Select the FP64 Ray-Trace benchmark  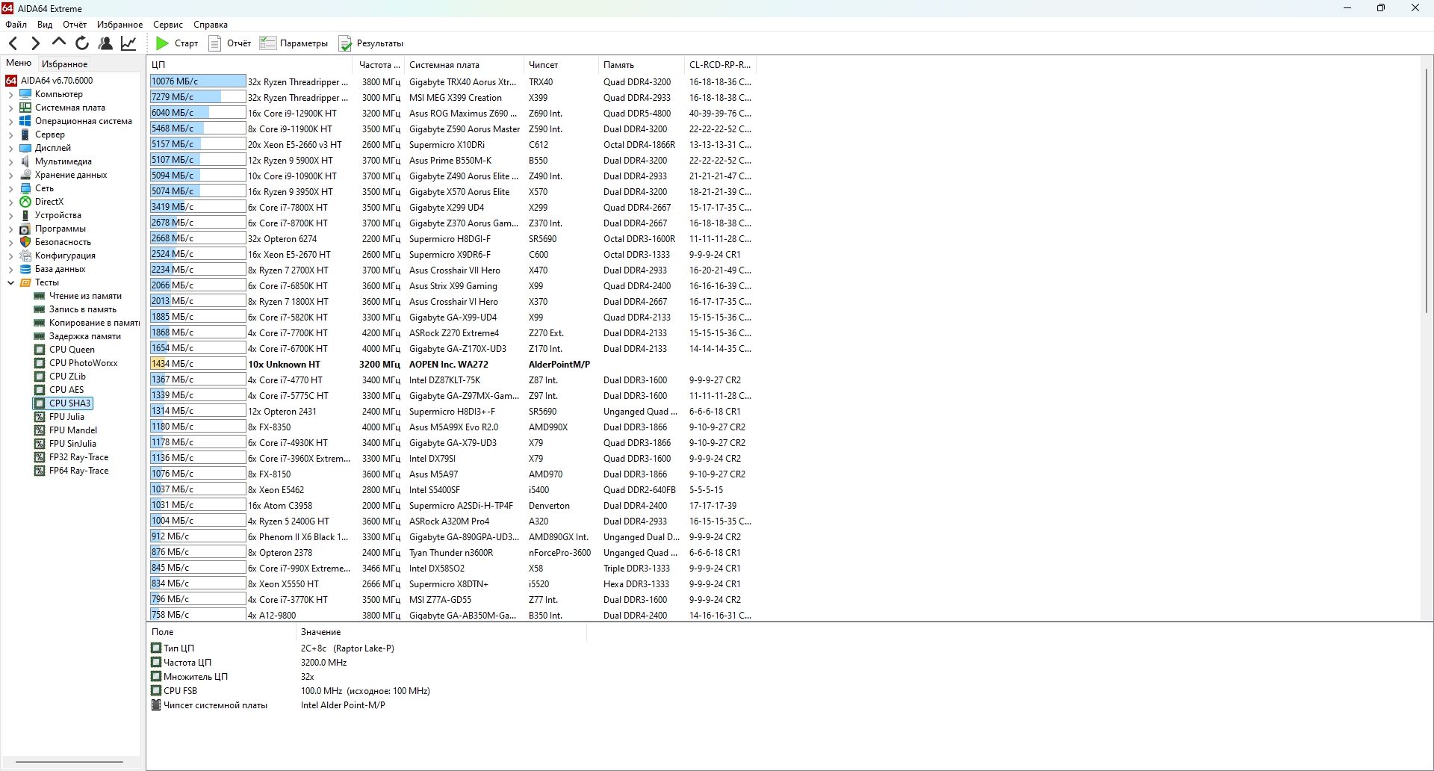tap(78, 471)
